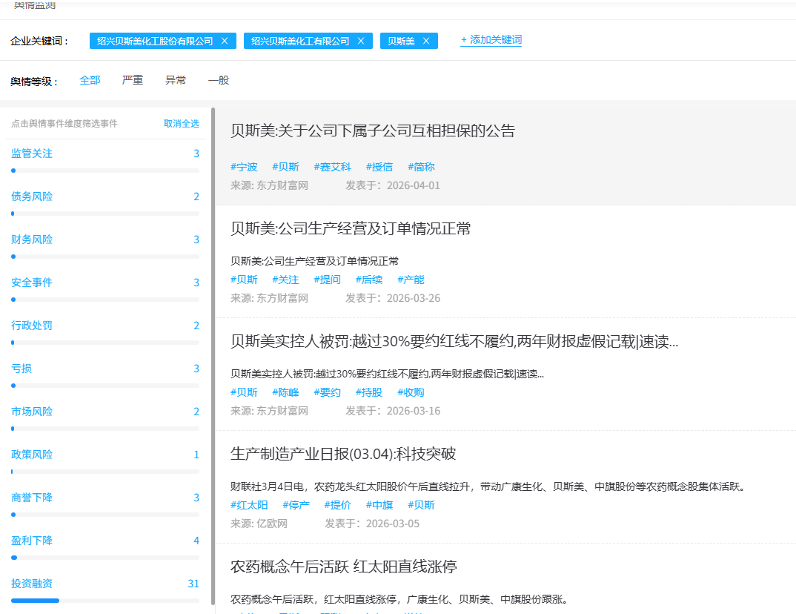Delete the 贝斯美 keyword tag
Image resolution: width=796 pixels, height=614 pixels.
point(425,41)
